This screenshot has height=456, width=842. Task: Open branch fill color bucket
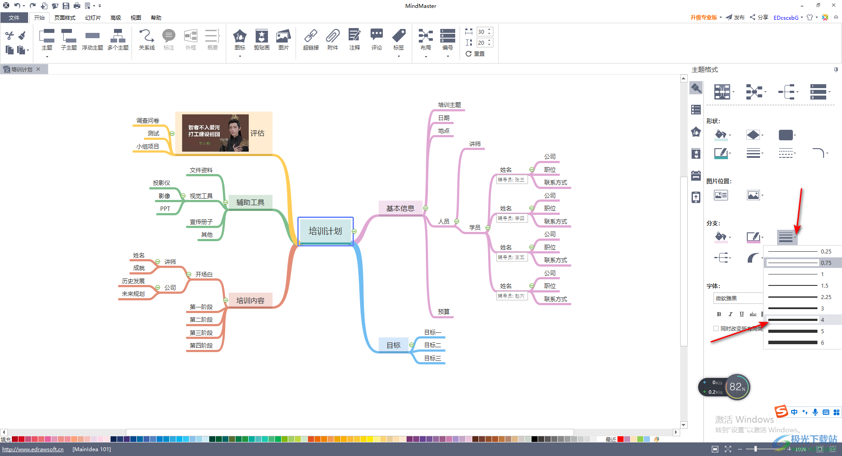click(x=720, y=237)
